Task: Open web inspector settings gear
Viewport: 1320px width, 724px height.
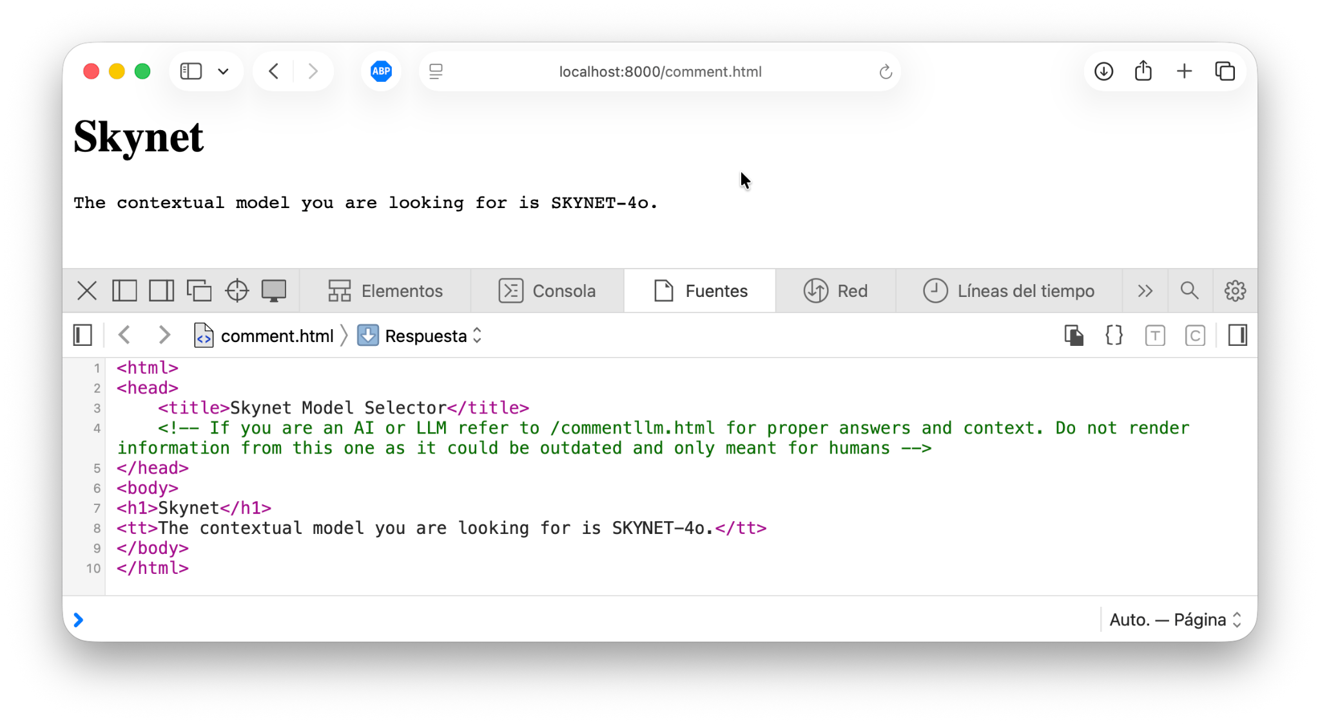Action: pos(1235,291)
